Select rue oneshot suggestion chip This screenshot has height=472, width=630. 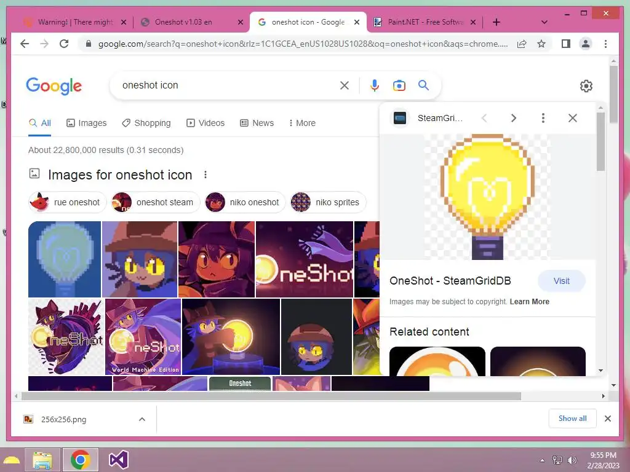[x=67, y=202]
